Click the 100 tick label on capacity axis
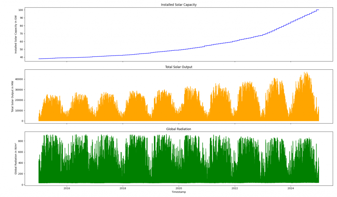This screenshot has width=337, height=197. pos(20,10)
